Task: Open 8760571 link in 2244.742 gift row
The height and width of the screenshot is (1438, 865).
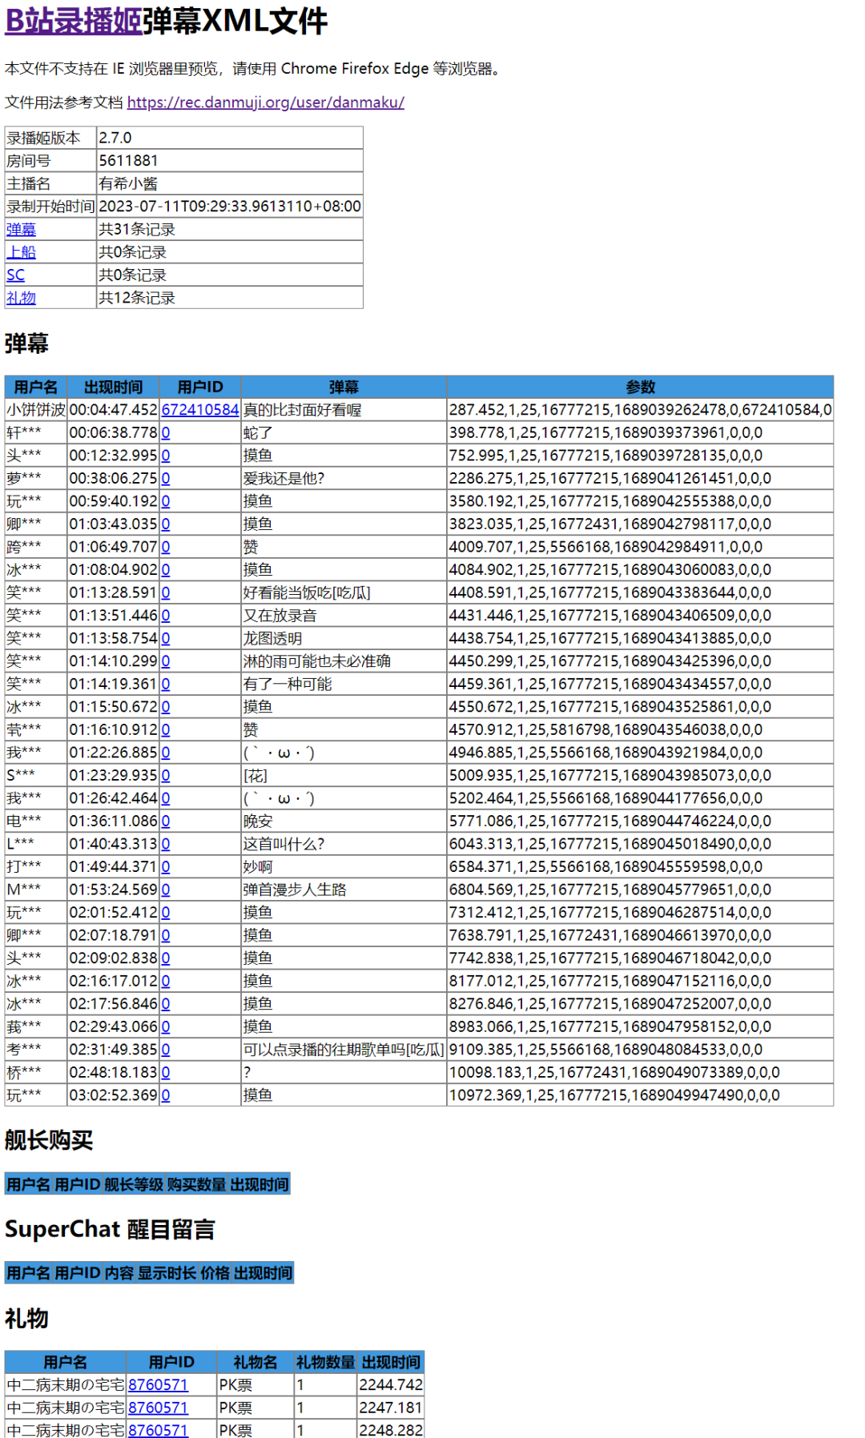Action: 158,1384
